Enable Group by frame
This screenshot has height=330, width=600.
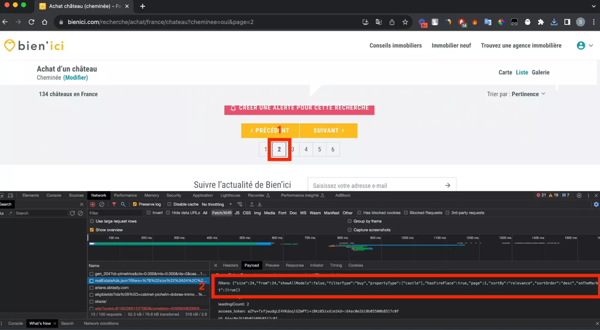click(349, 221)
